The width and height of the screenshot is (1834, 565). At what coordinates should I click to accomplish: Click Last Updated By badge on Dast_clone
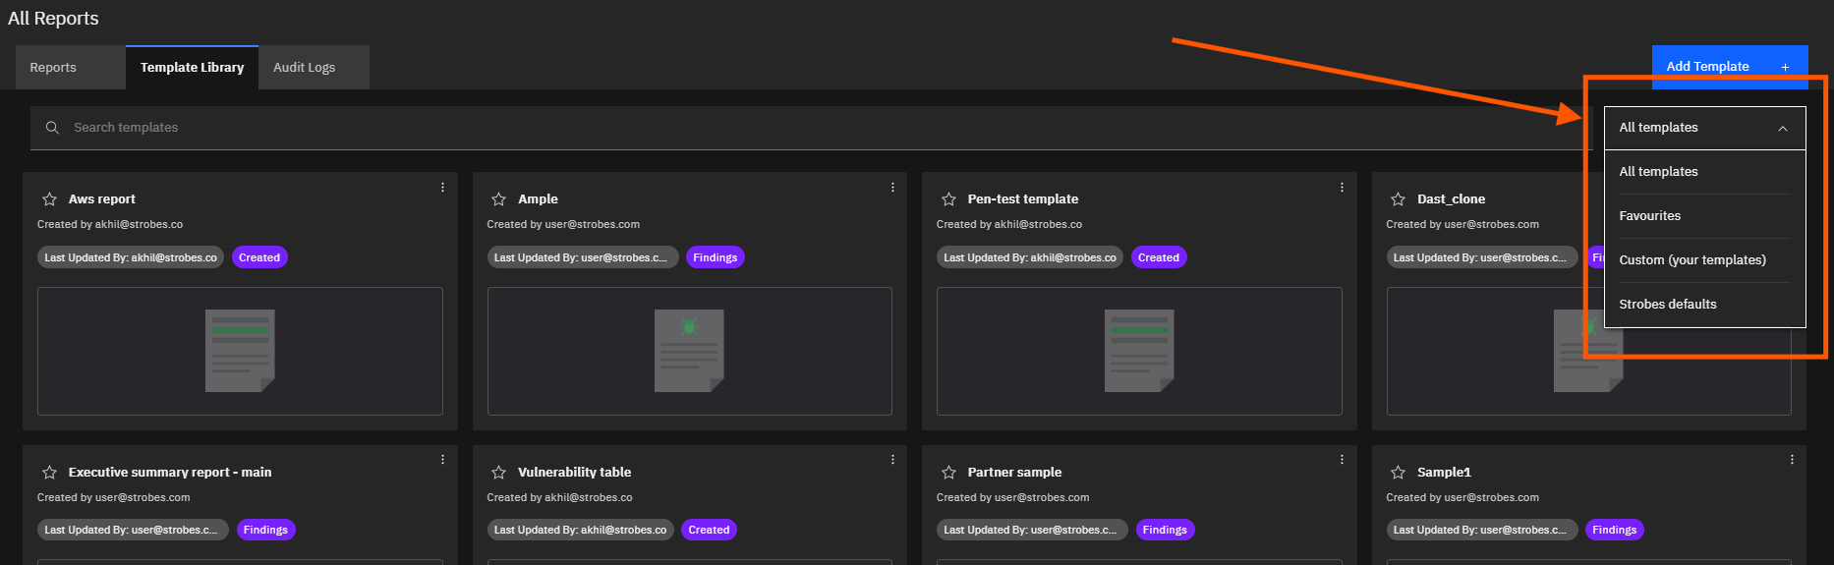tap(1482, 257)
